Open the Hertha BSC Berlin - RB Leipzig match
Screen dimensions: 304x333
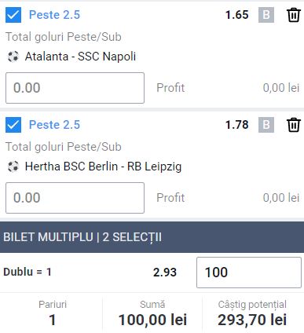[x=103, y=166]
